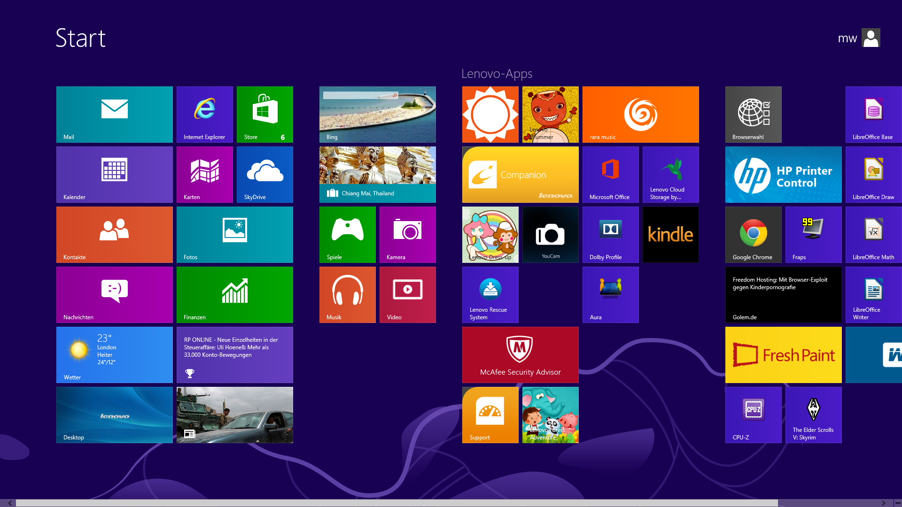Viewport: 902px width, 507px height.
Task: Launch Internet Explorer
Action: (204, 114)
